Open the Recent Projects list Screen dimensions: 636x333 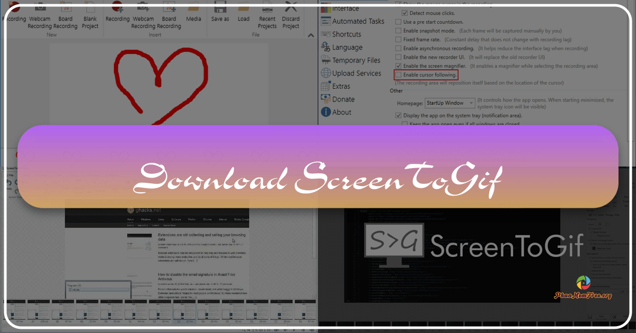coord(267,18)
